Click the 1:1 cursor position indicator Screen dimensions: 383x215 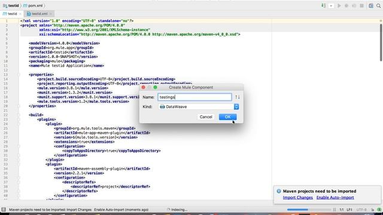pyautogui.click(x=342, y=210)
